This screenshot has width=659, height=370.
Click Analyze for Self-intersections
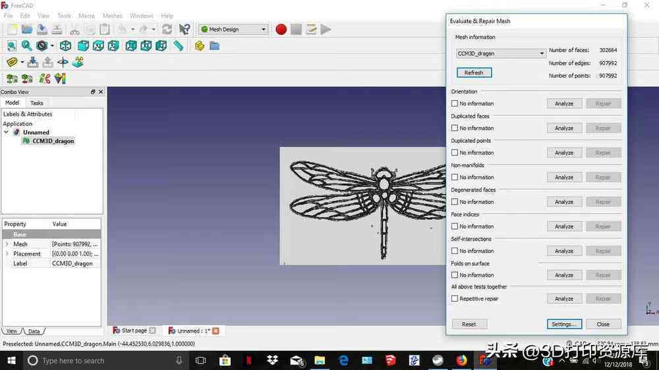click(564, 251)
